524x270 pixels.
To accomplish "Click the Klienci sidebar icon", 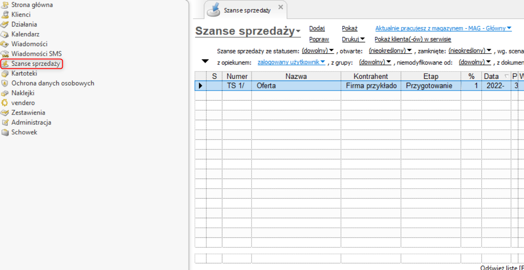I will tap(5, 14).
